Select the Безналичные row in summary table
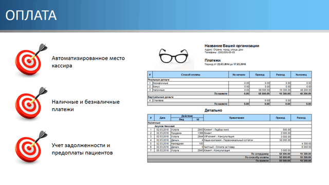The height and width of the screenshot is (185, 329). pyautogui.click(x=230, y=83)
